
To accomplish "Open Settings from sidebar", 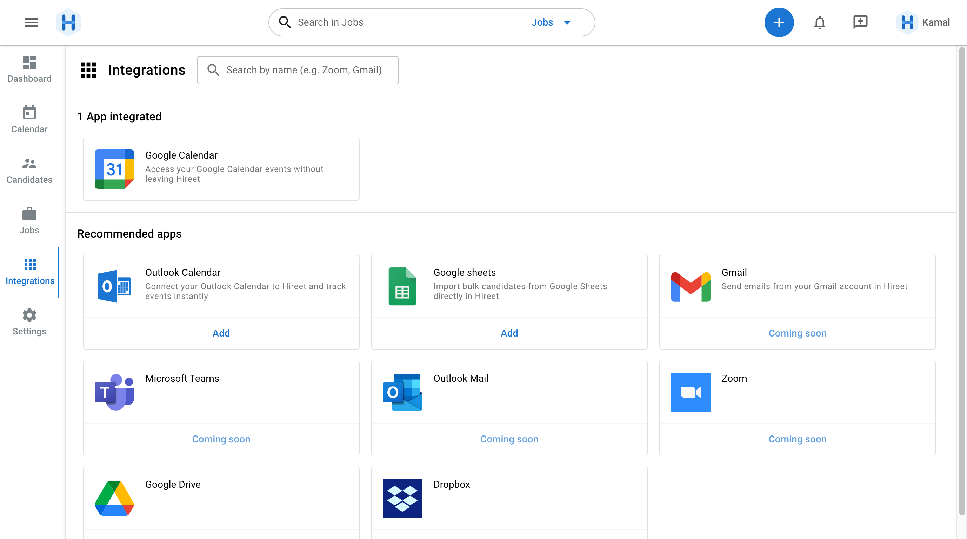I will (x=29, y=322).
